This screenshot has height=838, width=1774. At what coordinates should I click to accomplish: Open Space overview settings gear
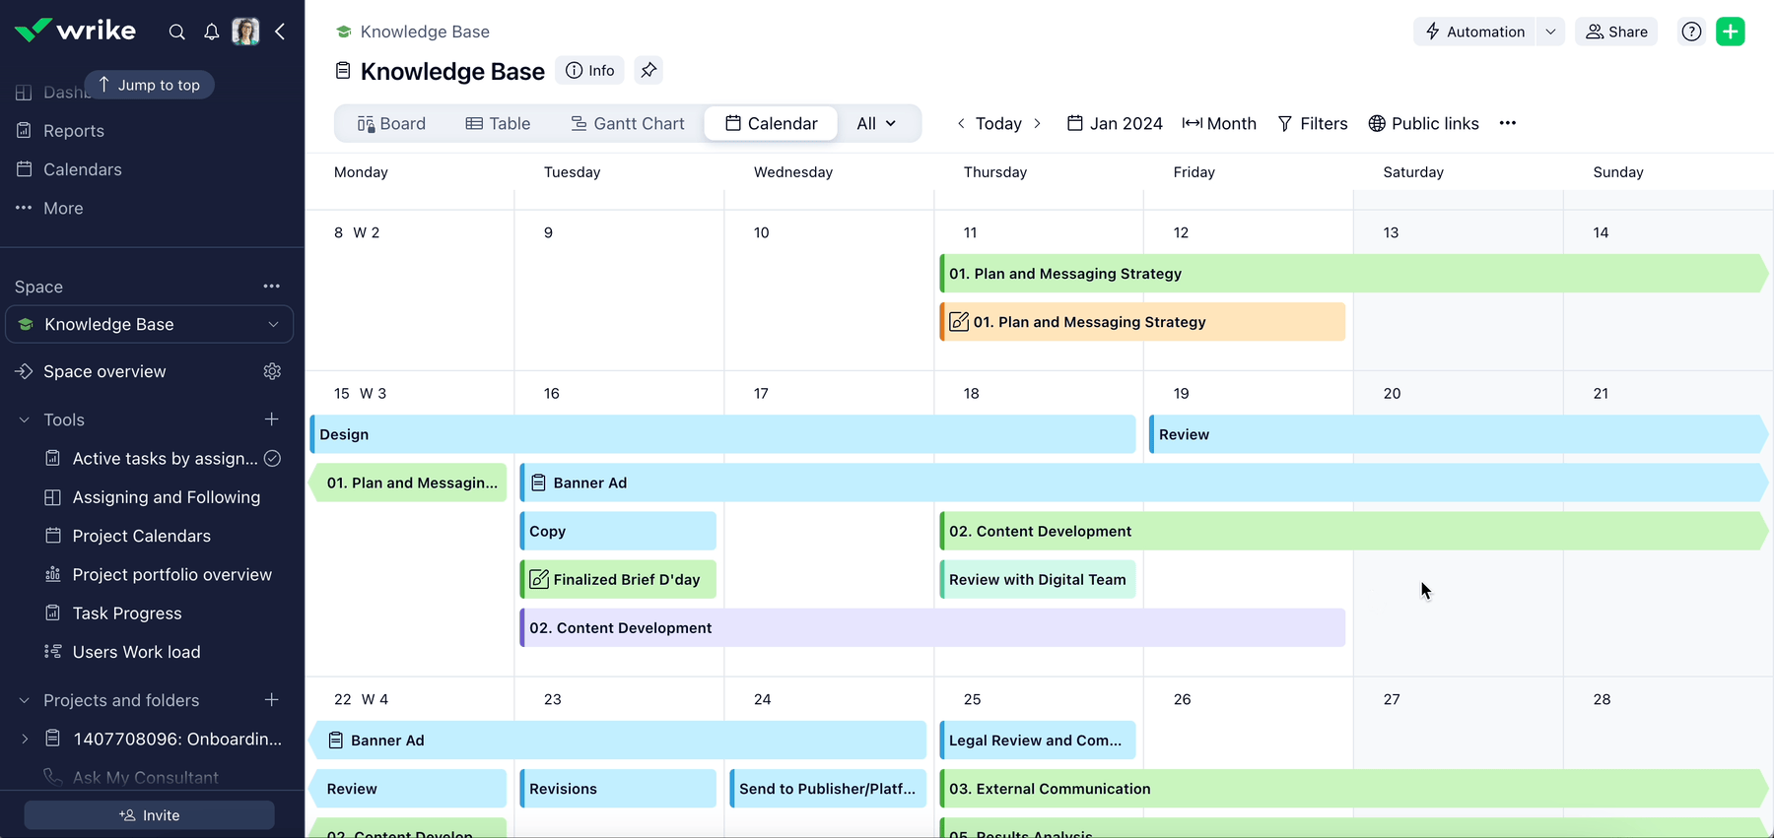pos(272,371)
